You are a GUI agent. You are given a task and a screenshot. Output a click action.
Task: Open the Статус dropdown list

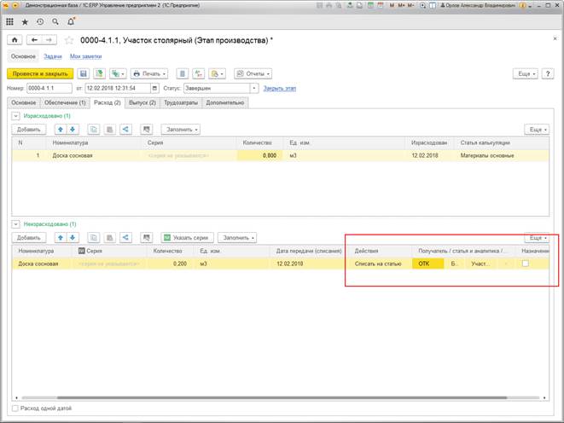(x=254, y=88)
